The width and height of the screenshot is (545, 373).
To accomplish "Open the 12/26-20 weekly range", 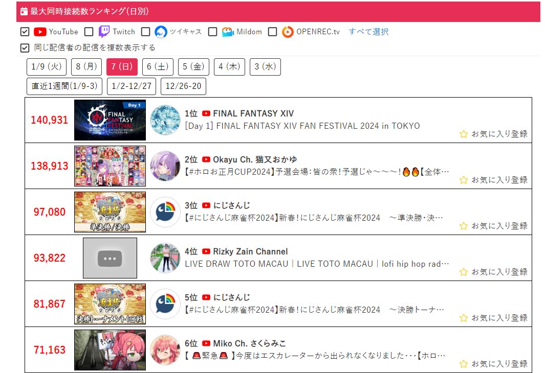I will click(184, 86).
